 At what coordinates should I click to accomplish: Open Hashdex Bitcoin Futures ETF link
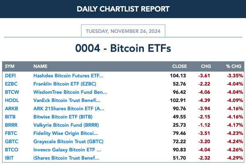click(x=68, y=76)
